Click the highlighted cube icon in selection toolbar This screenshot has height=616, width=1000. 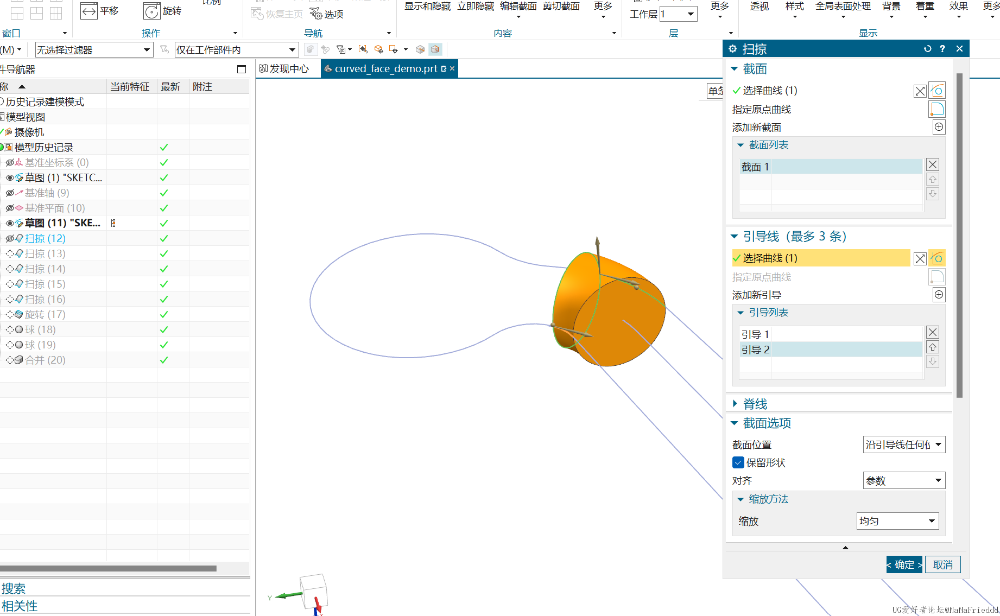435,49
